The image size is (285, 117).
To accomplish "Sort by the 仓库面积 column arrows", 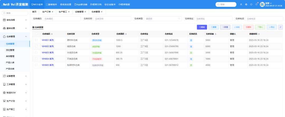I will pos(126,34).
